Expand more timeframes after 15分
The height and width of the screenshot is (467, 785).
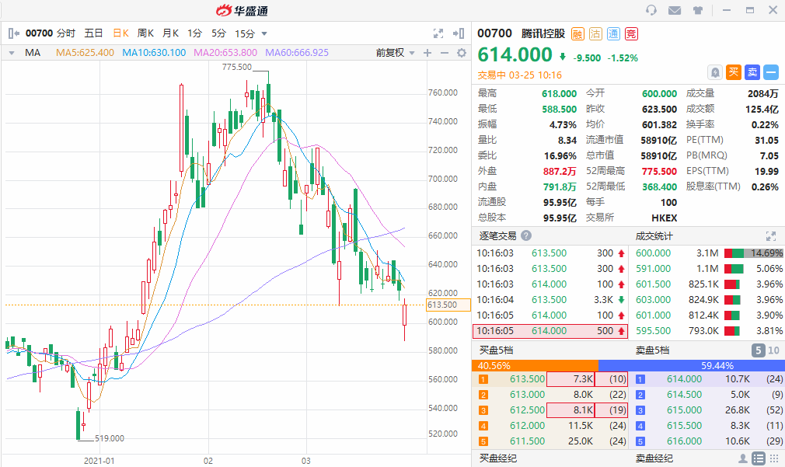pyautogui.click(x=264, y=33)
